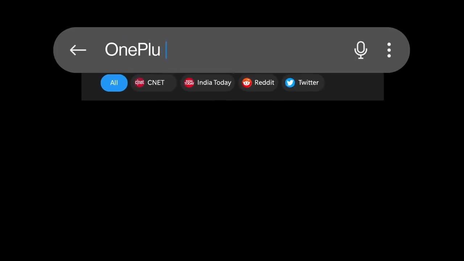Click black area above the search bar
This screenshot has width=464, height=261.
click(232, 13)
